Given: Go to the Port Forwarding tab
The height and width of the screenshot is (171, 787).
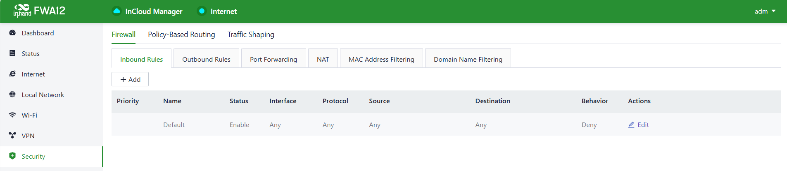Looking at the screenshot, I should 273,59.
